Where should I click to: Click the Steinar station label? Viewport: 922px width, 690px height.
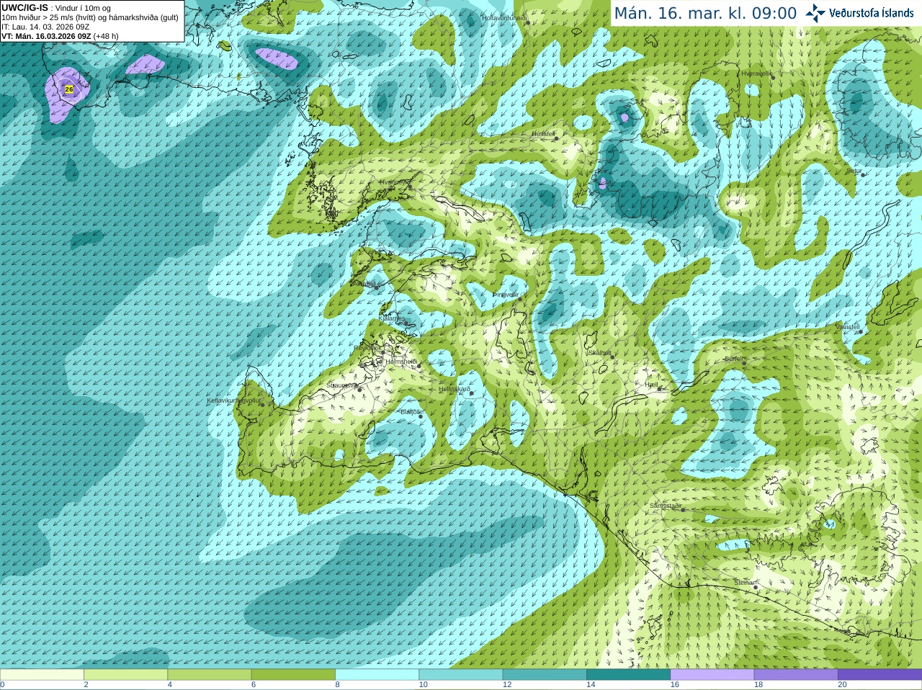[744, 583]
